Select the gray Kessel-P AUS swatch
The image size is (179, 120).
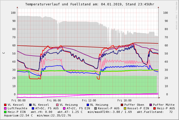pyautogui.click(x=95, y=108)
